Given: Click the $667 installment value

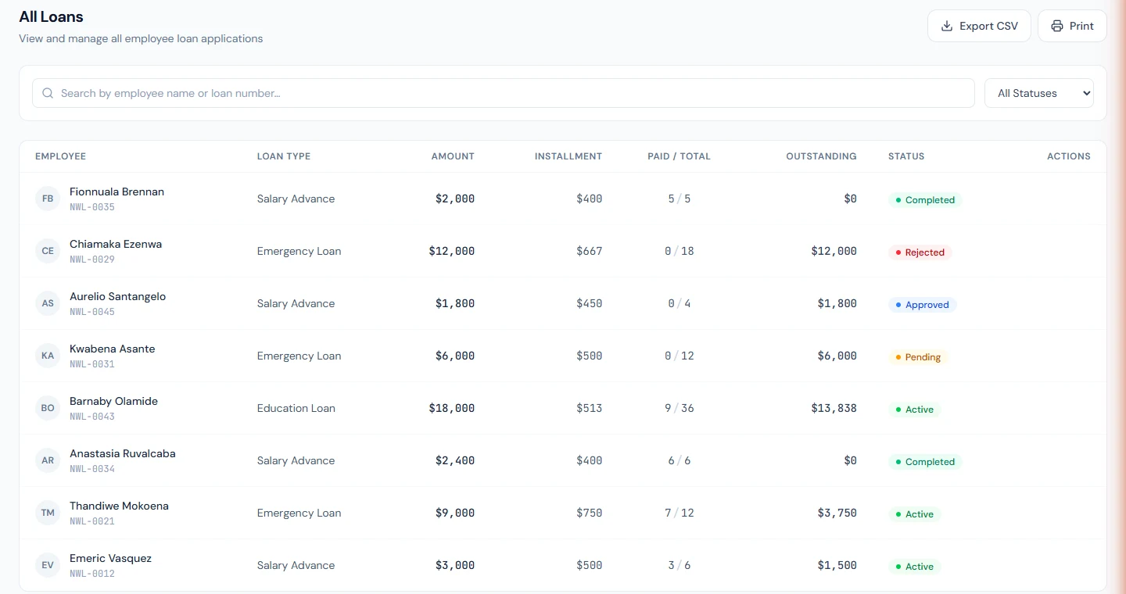Looking at the screenshot, I should click(x=589, y=251).
